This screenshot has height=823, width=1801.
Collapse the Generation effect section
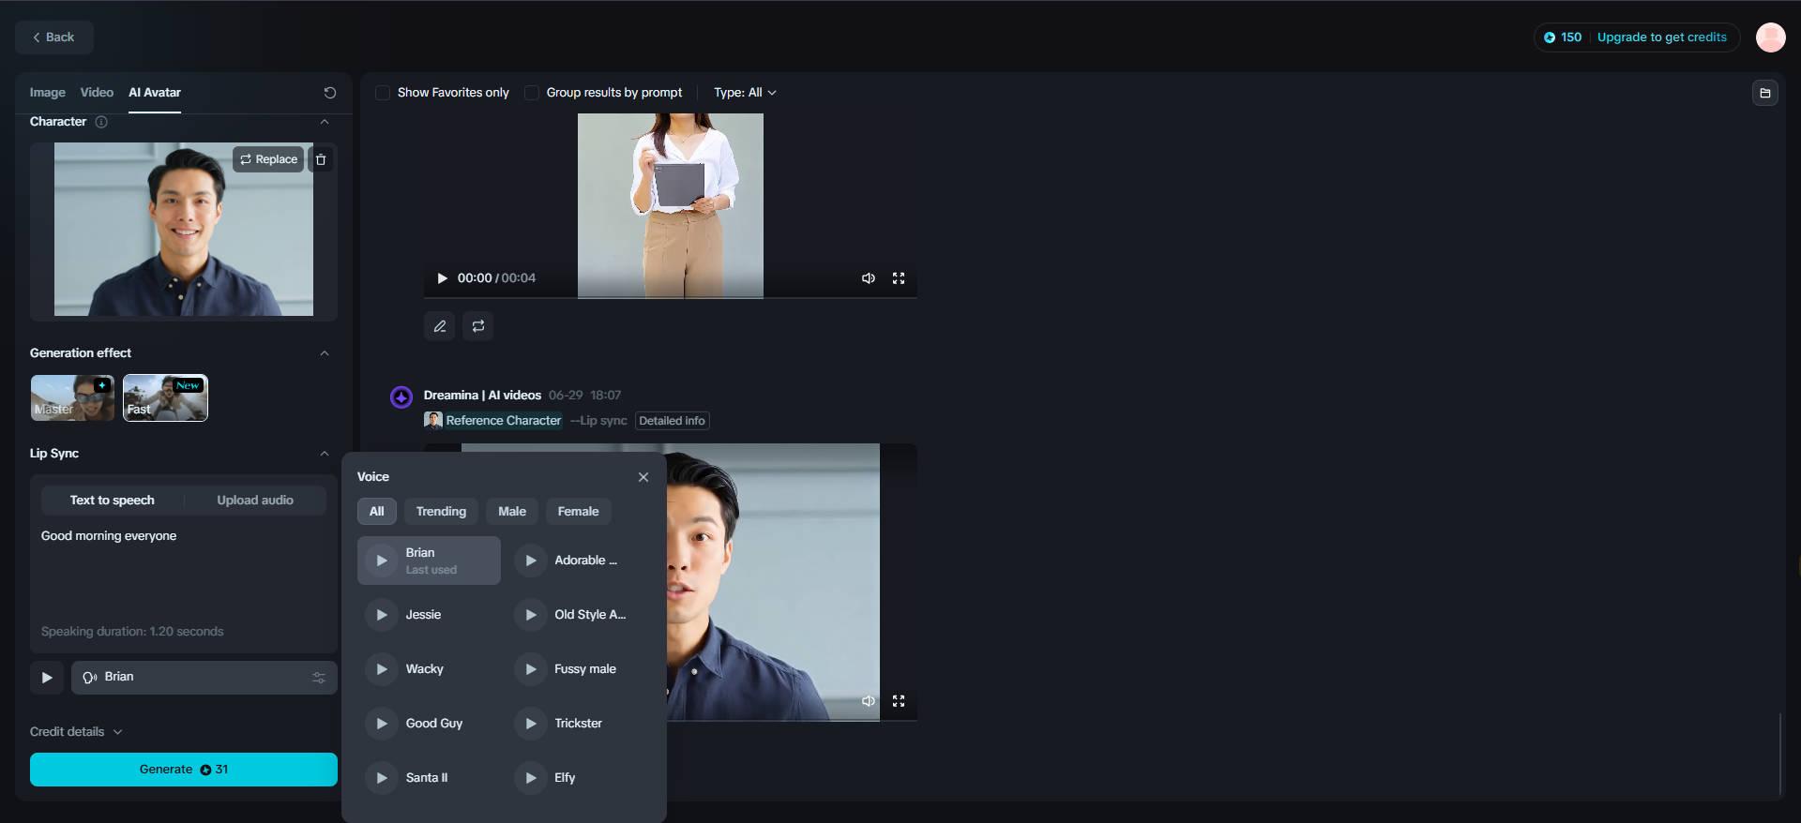click(x=325, y=353)
